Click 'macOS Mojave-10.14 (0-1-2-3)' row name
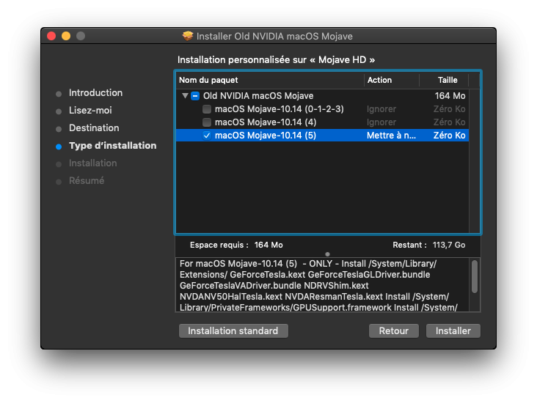 (279, 109)
